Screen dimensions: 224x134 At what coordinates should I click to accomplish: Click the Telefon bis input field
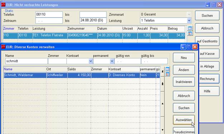coord(93,14)
